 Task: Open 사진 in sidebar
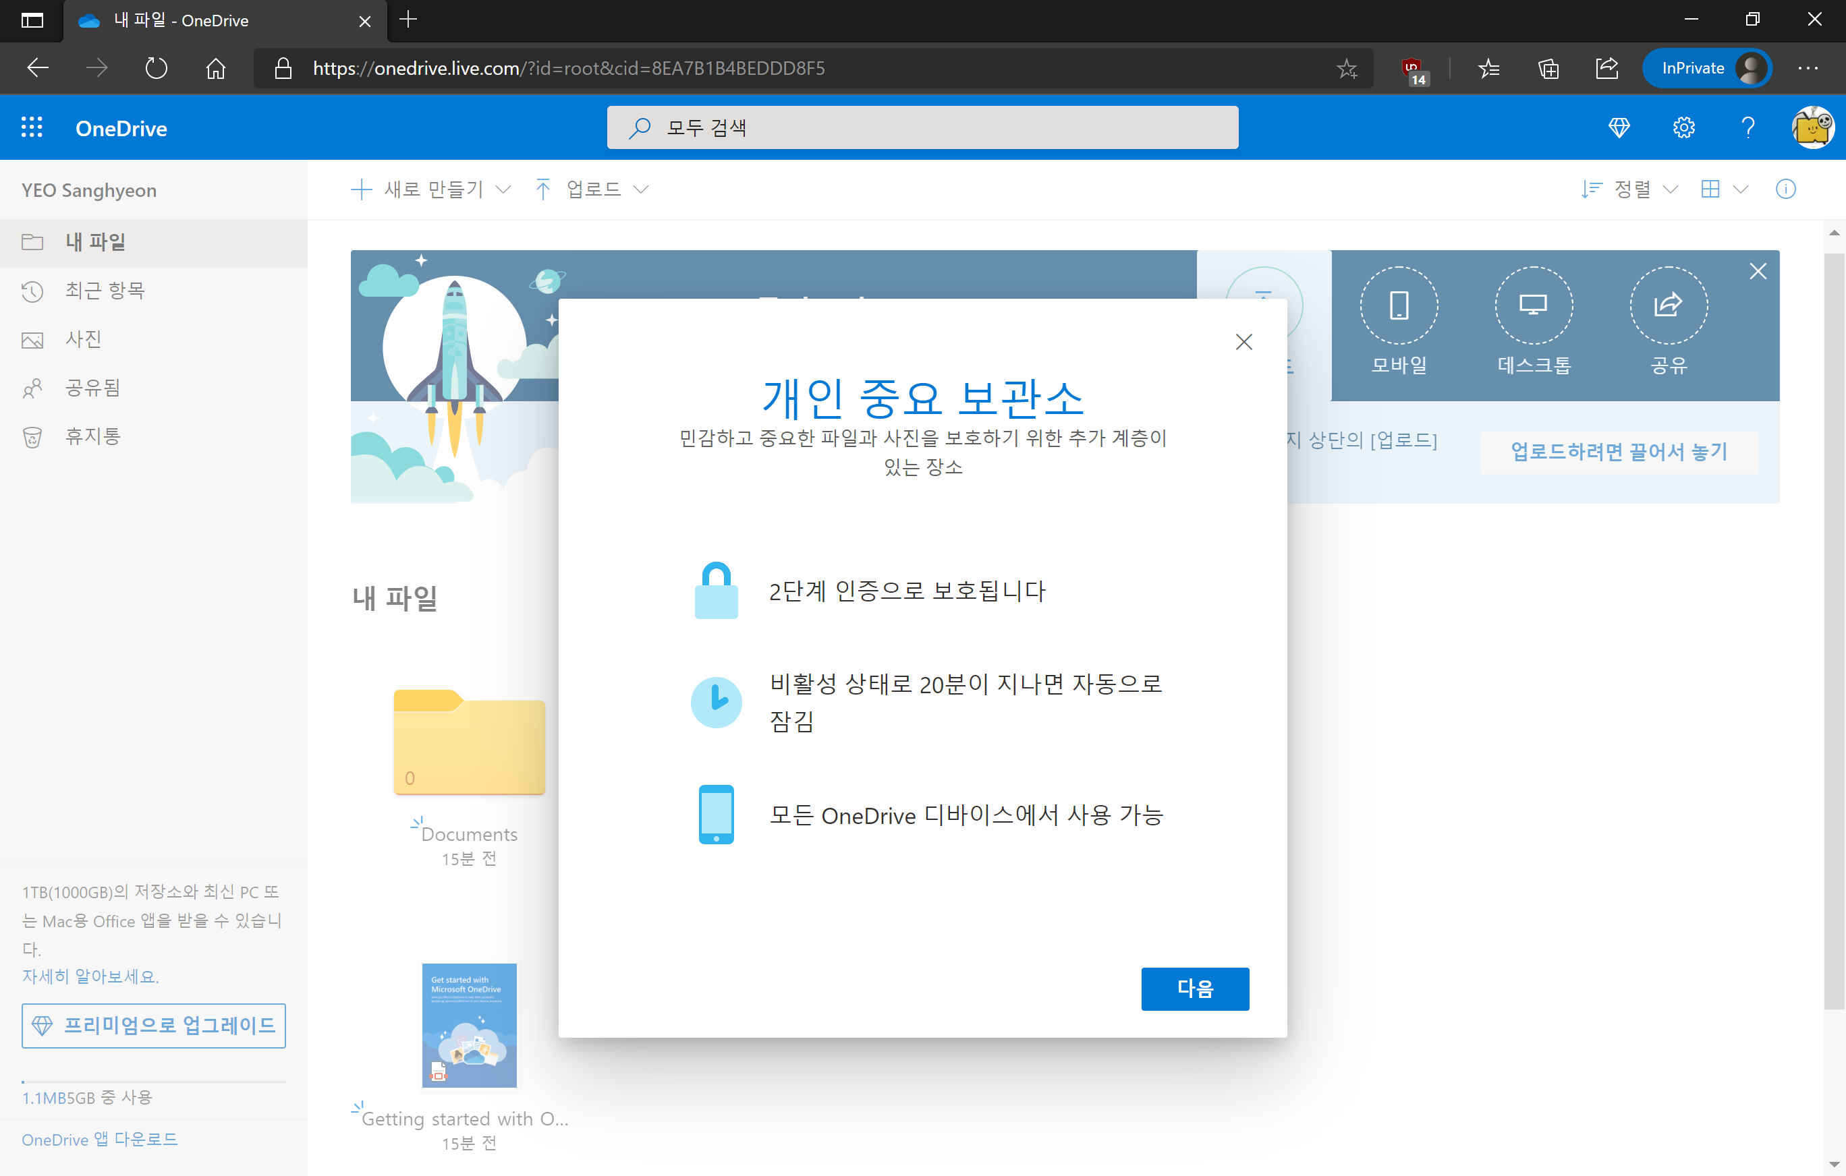153,339
